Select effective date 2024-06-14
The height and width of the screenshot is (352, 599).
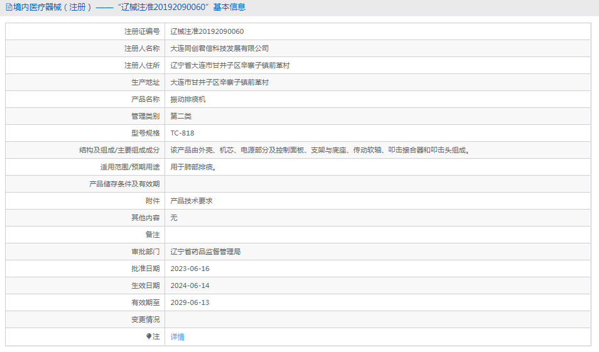pyautogui.click(x=190, y=285)
